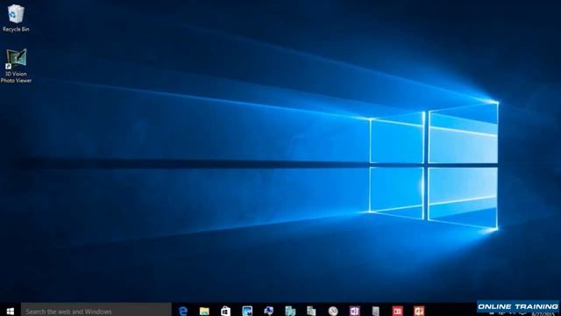Open the red taskbar icon left of PowerPoint
This screenshot has width=561, height=316.
click(397, 311)
